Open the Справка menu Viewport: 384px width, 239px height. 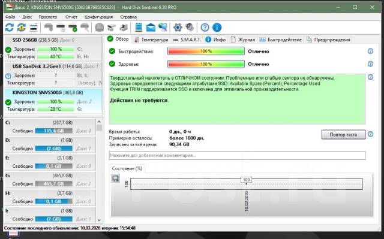128,17
